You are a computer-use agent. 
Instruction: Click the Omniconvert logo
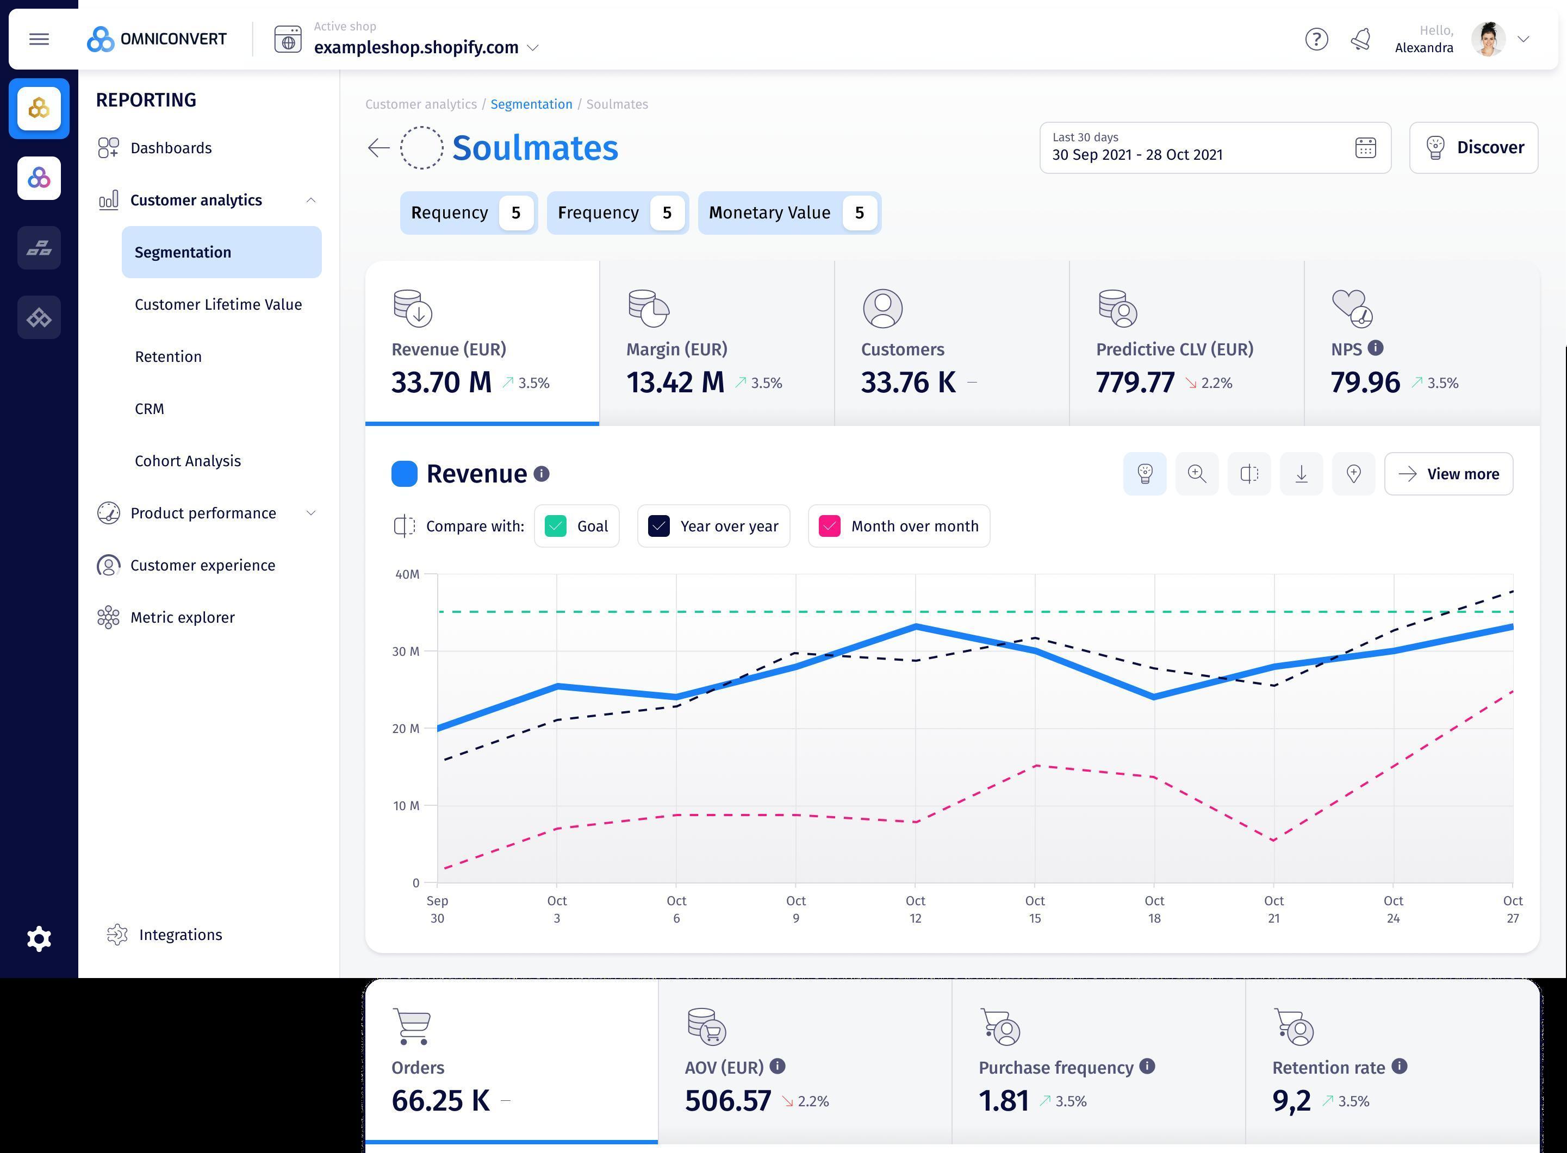click(x=157, y=39)
